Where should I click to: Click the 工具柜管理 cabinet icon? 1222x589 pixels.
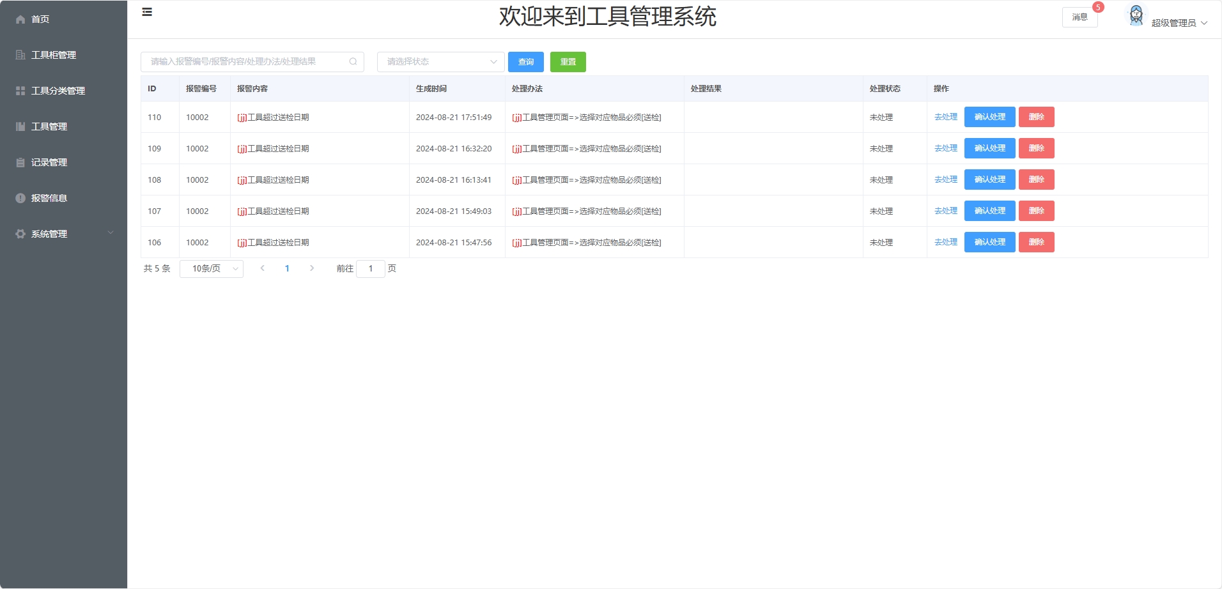tap(20, 55)
